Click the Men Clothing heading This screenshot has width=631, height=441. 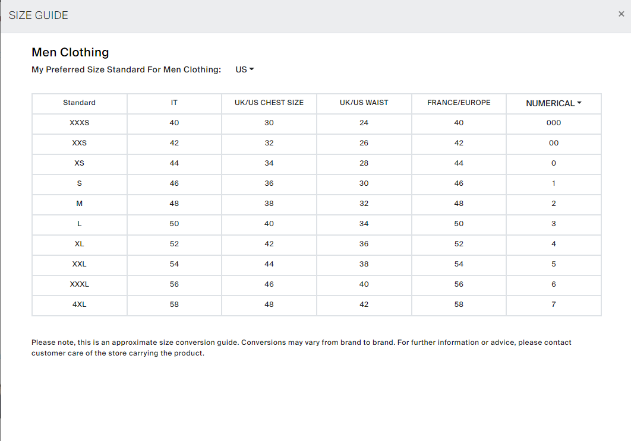click(71, 52)
